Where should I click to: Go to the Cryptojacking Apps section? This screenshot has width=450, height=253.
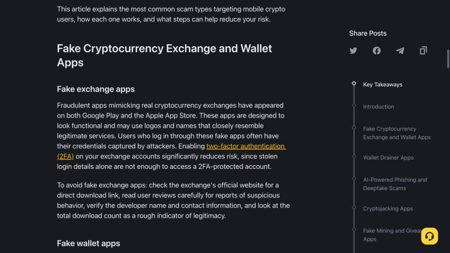388,209
